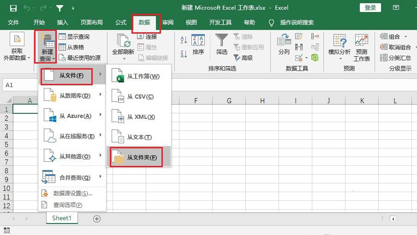Expand the From Azure submenu
The width and height of the screenshot is (417, 235).
pos(72,116)
